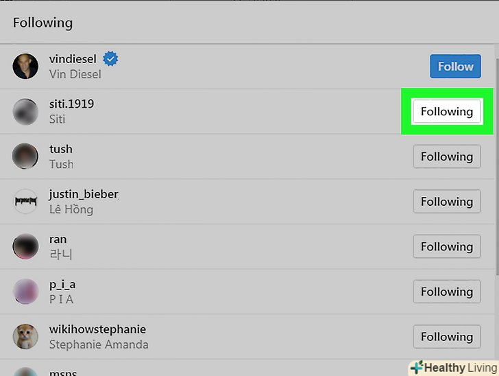Unfollow siti.1919 via the Following button
Screen dimensions: 499x376
click(446, 112)
